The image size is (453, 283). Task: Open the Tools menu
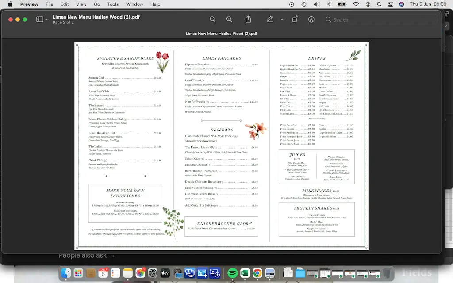(113, 4)
